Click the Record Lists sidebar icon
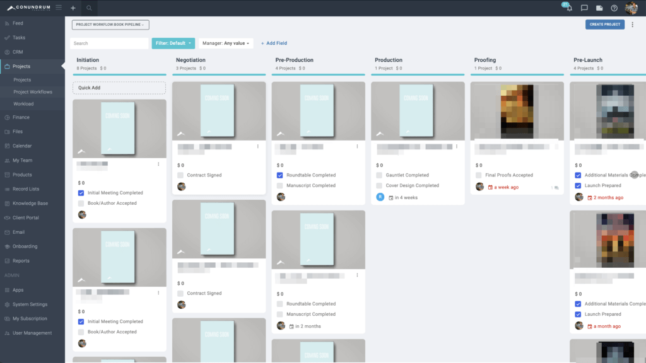 tap(7, 189)
